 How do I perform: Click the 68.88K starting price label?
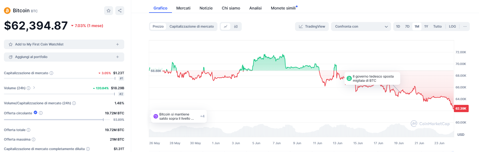pos(156,71)
